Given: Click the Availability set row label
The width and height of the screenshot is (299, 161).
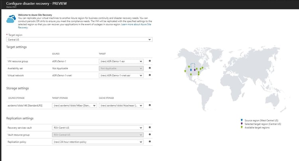Looking at the screenshot, I should [x=15, y=68].
